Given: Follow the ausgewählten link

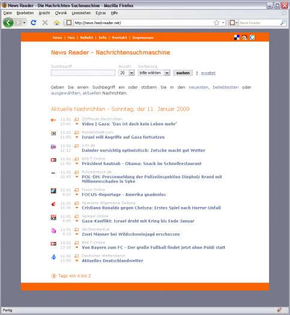Looking at the screenshot, I should click(65, 93).
